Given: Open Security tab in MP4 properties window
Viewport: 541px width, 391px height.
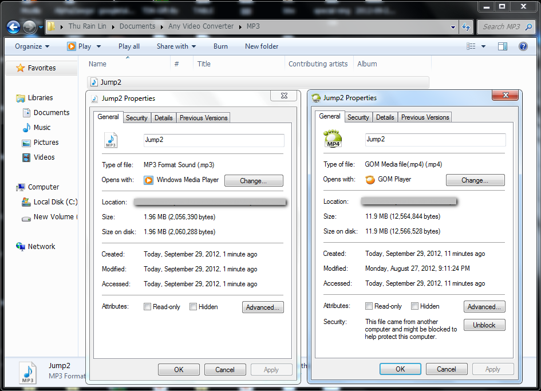Looking at the screenshot, I should [x=358, y=117].
